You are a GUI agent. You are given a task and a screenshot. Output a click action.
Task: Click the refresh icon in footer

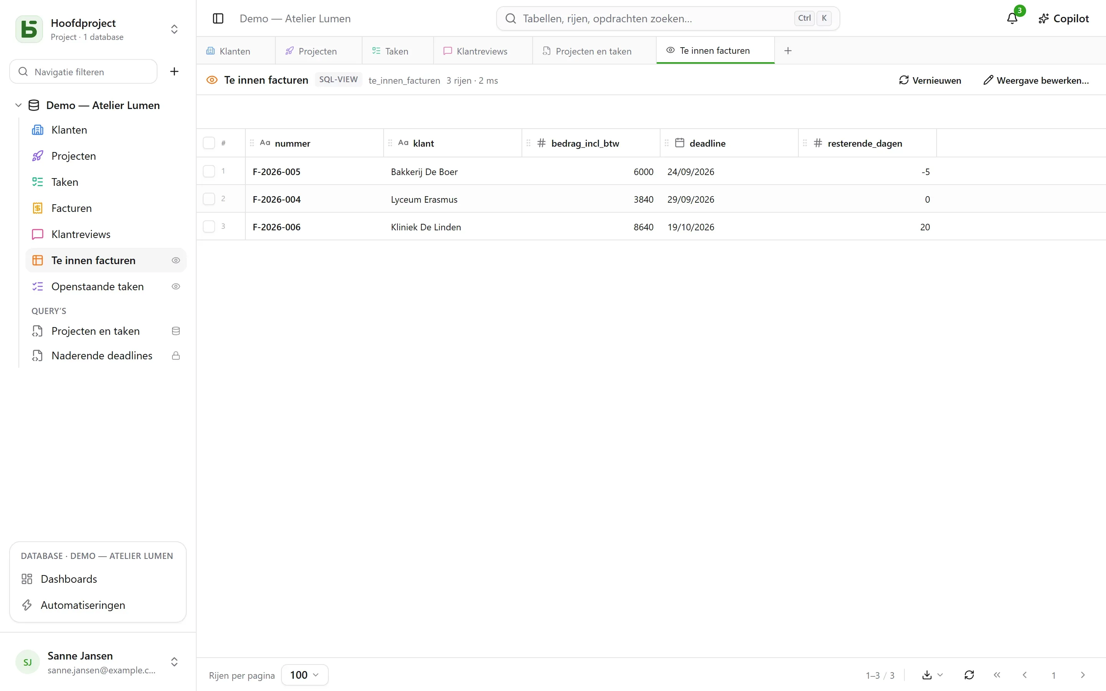point(969,674)
